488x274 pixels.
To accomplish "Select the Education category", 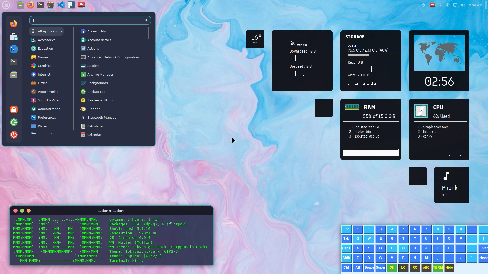I will (x=47, y=48).
